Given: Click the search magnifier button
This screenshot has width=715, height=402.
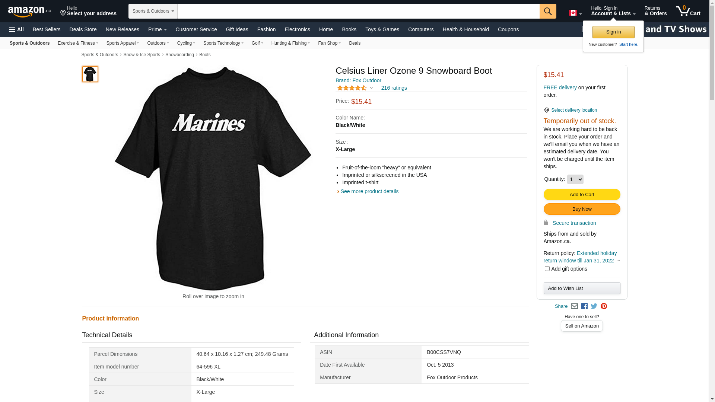Looking at the screenshot, I should tap(548, 11).
